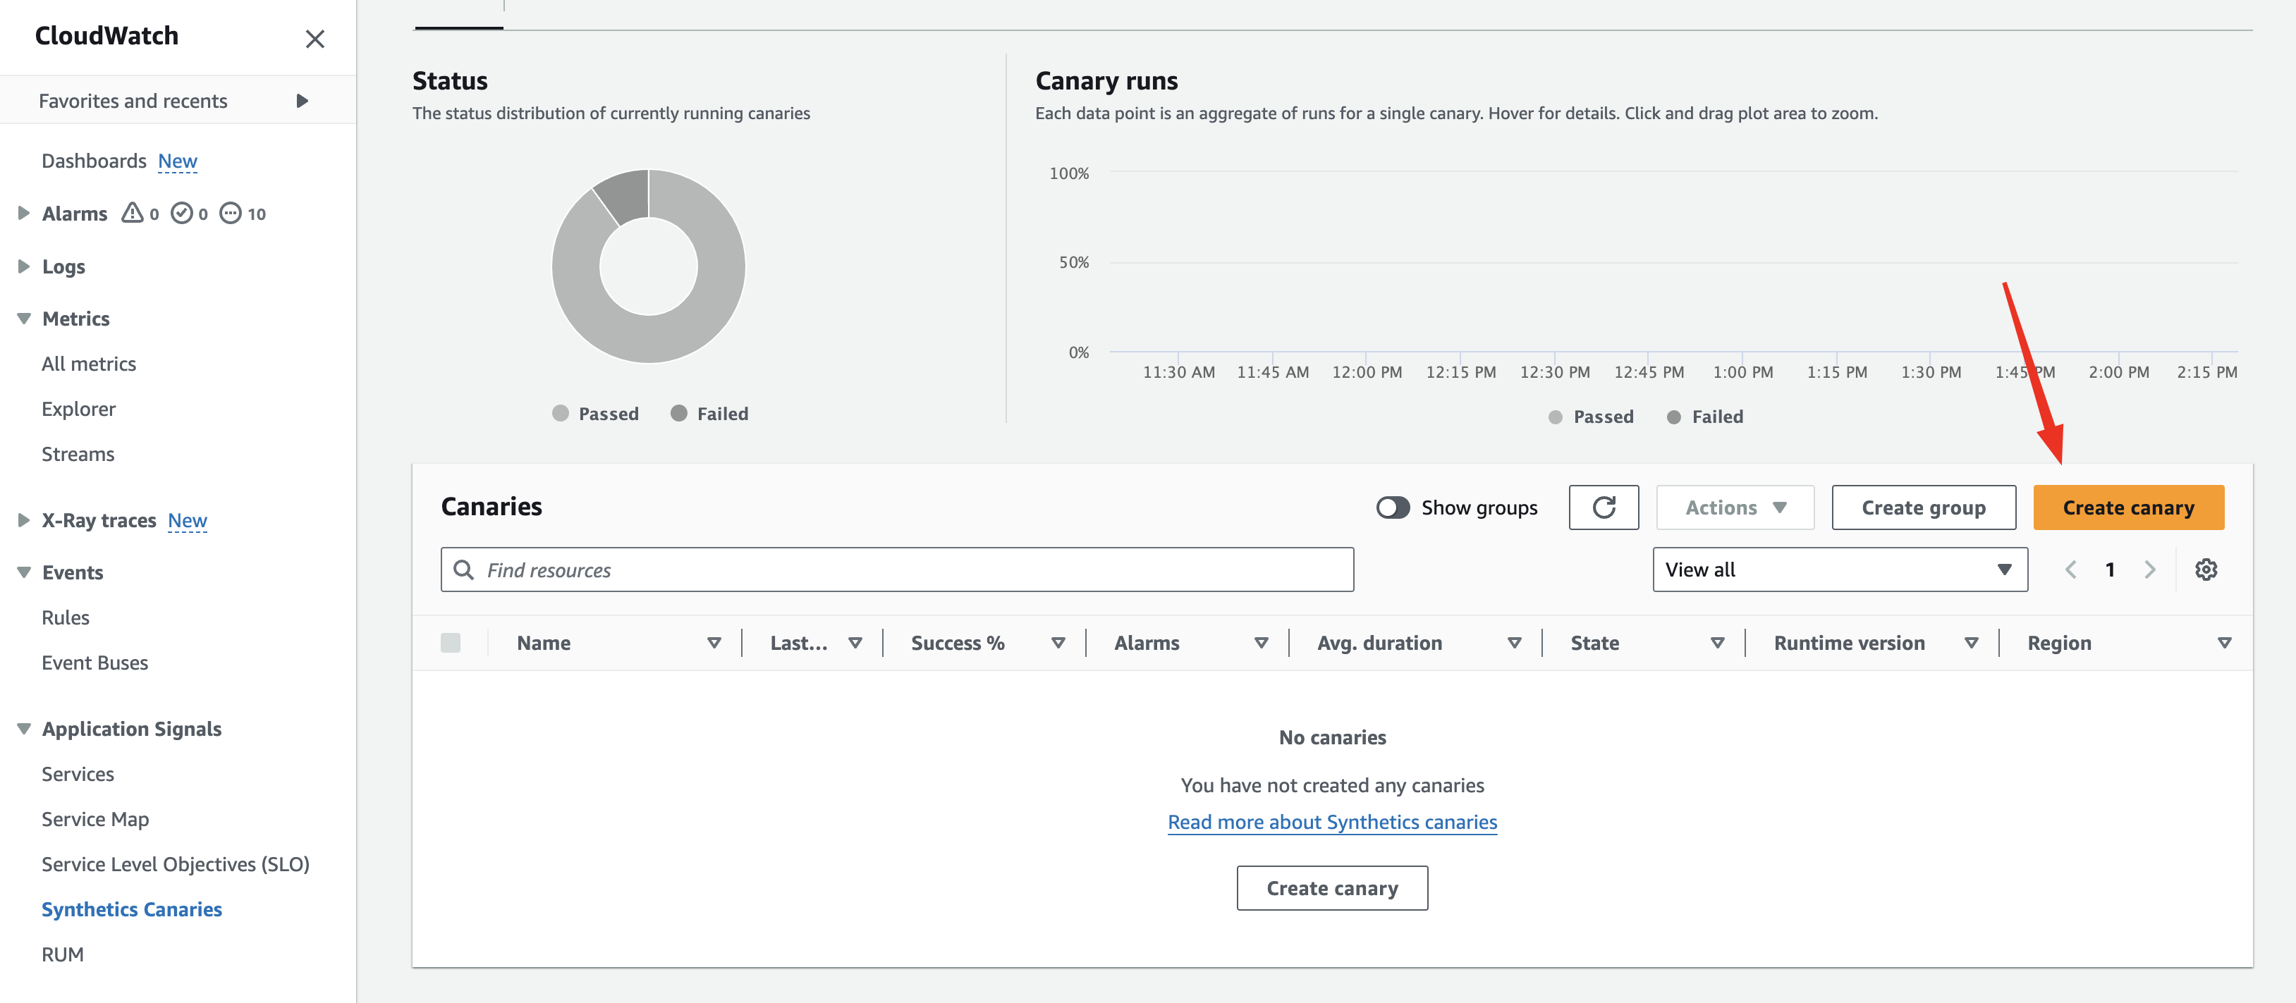
Task: Open Synthetics Canaries in sidebar
Action: coord(132,909)
